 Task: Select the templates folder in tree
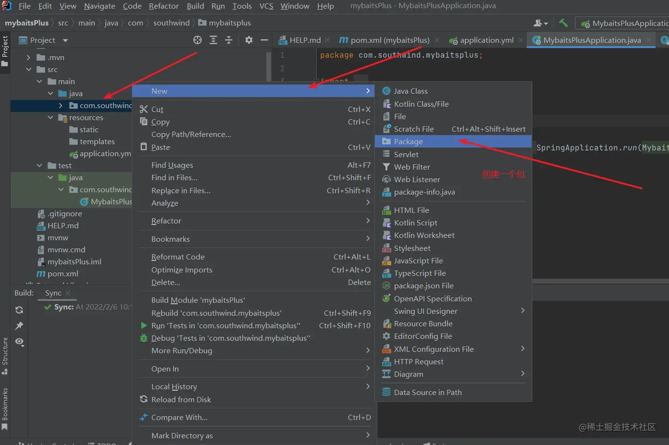click(97, 142)
